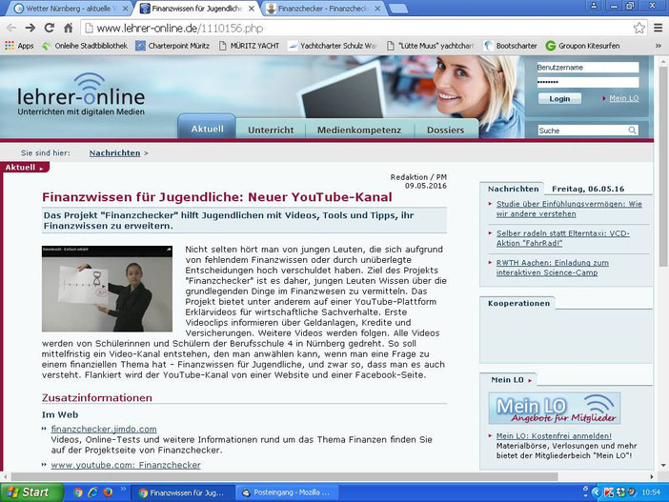Click the Kooperationen sidebar tab

coord(518,303)
